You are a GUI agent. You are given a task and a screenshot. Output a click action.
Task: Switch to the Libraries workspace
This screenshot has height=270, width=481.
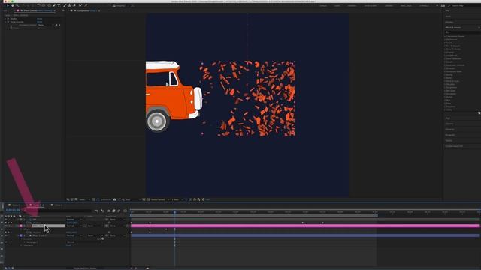389,5
